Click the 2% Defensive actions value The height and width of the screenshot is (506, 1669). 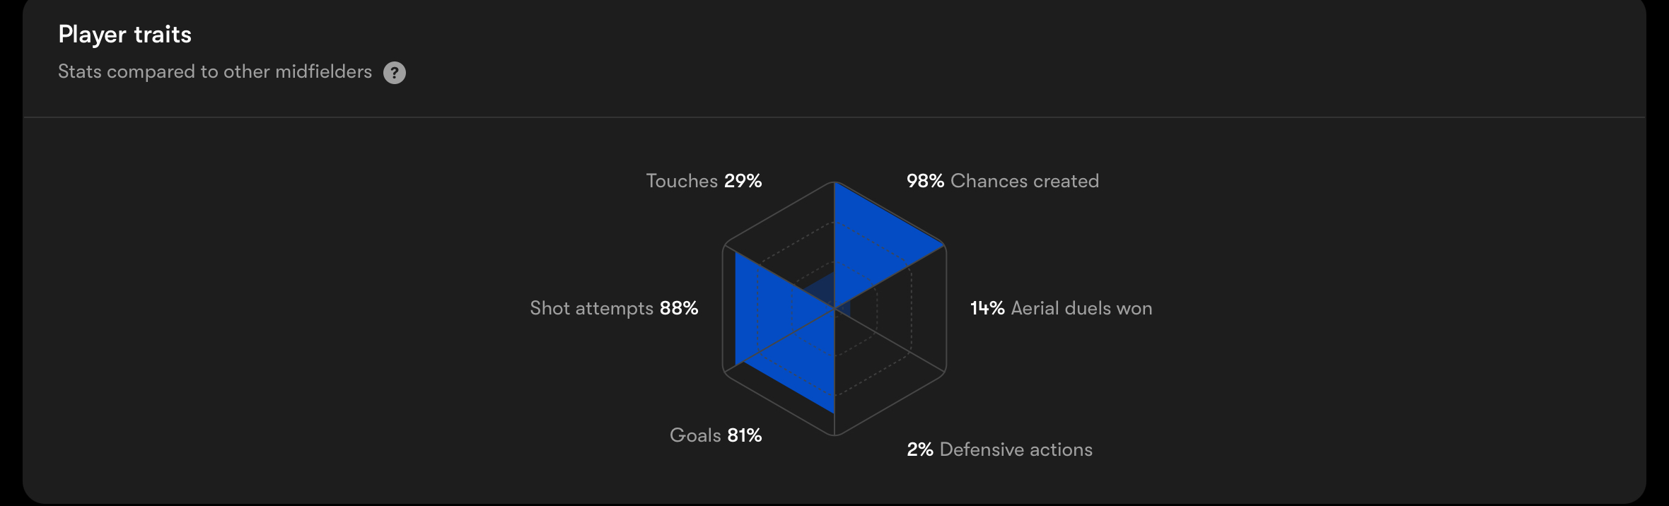pyautogui.click(x=919, y=449)
